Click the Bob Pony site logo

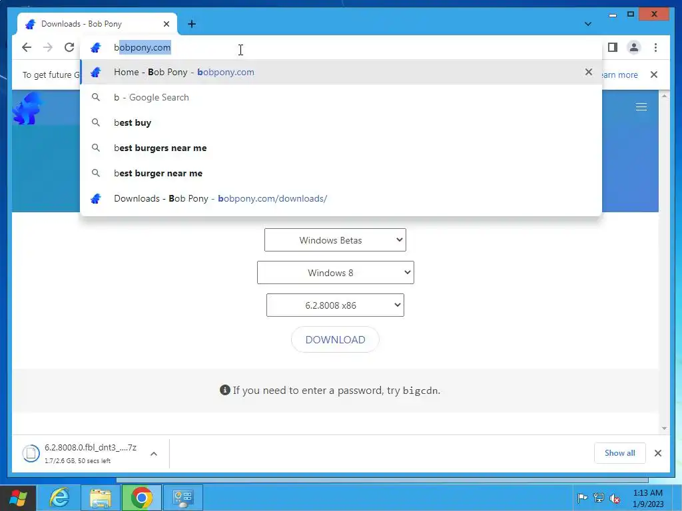pos(27,108)
